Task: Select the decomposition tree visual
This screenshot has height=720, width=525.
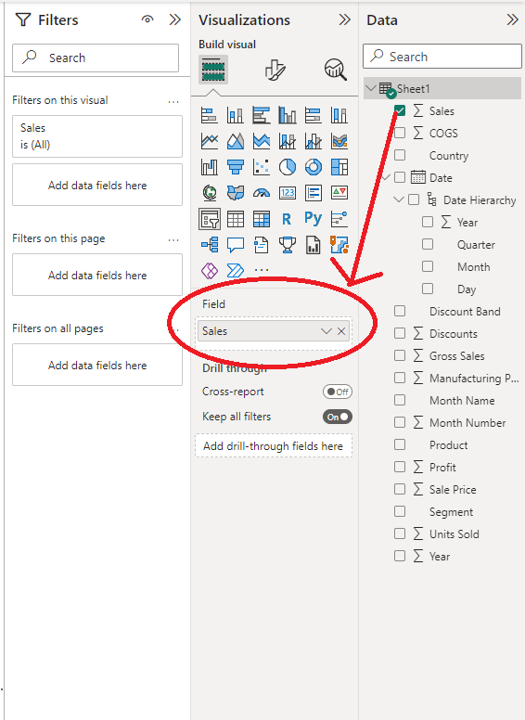Action: [210, 245]
